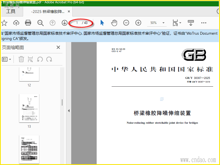Click the current page number field
The height and width of the screenshot is (165, 220).
coord(77,23)
